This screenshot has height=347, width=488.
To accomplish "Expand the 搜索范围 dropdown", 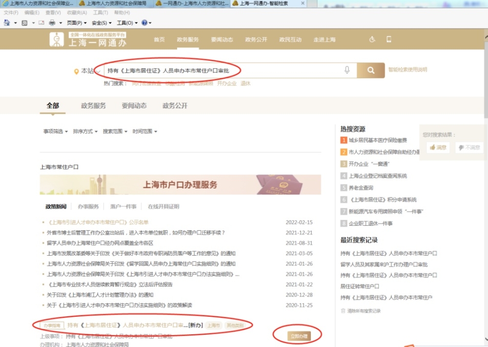I will click(115, 131).
